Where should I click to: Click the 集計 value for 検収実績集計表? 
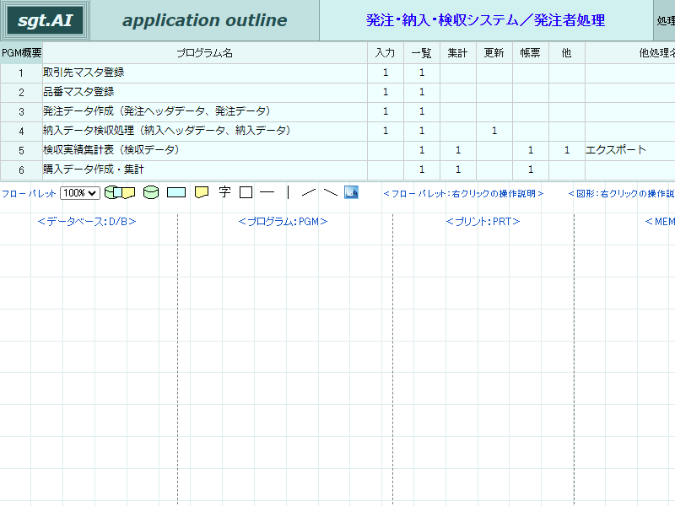point(457,150)
